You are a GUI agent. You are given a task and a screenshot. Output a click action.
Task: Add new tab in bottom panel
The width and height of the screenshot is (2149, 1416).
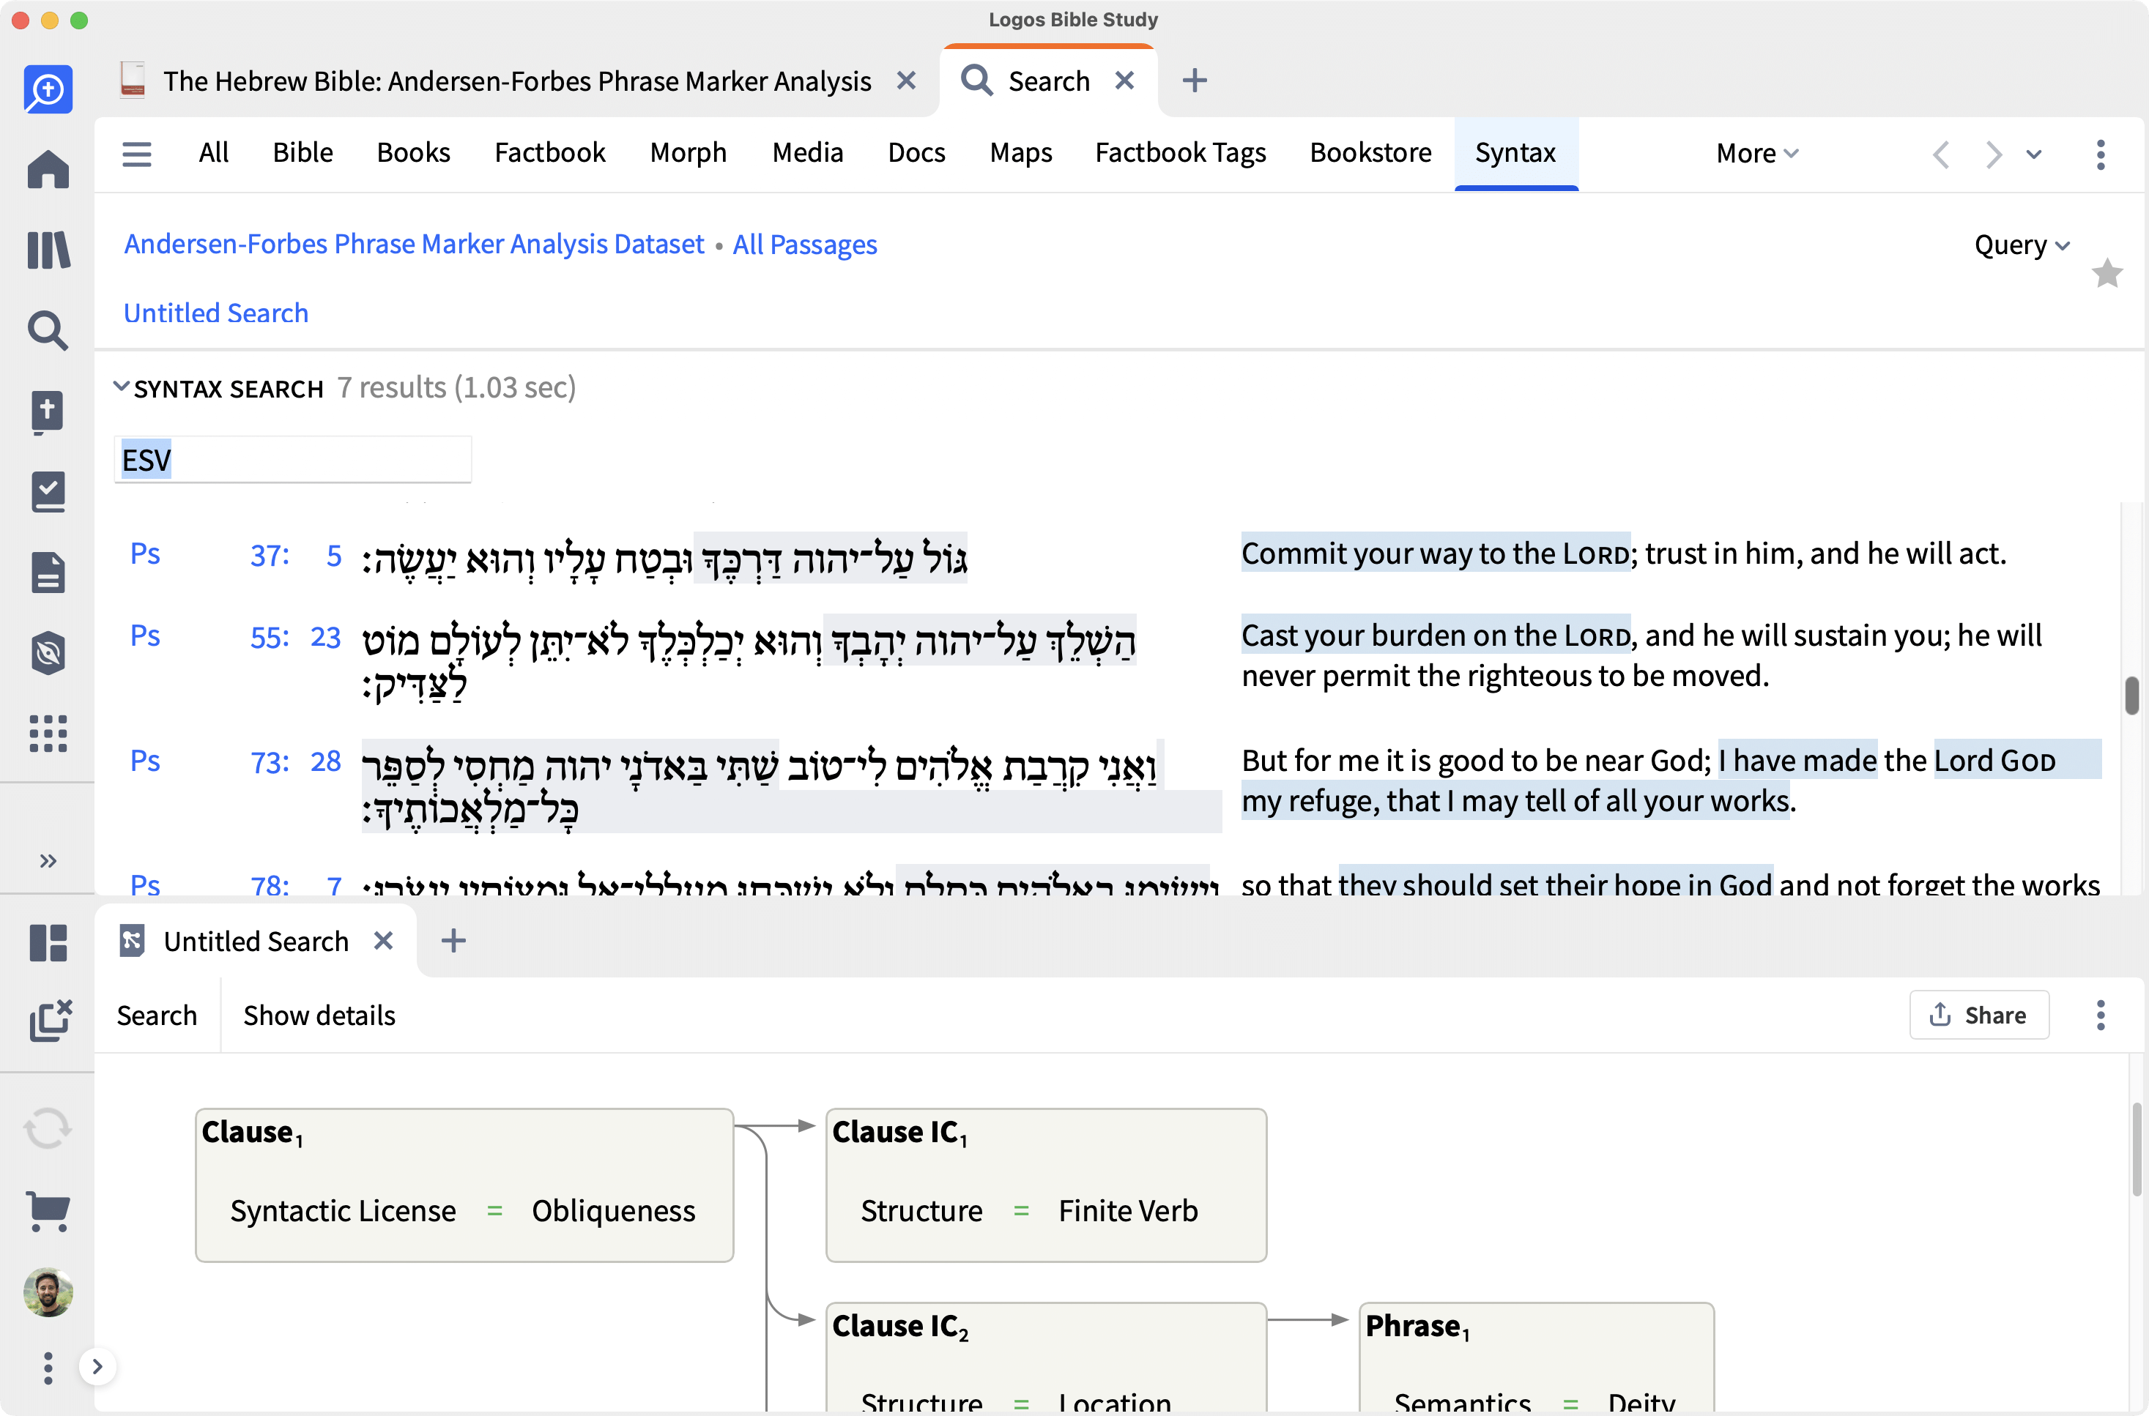point(453,941)
